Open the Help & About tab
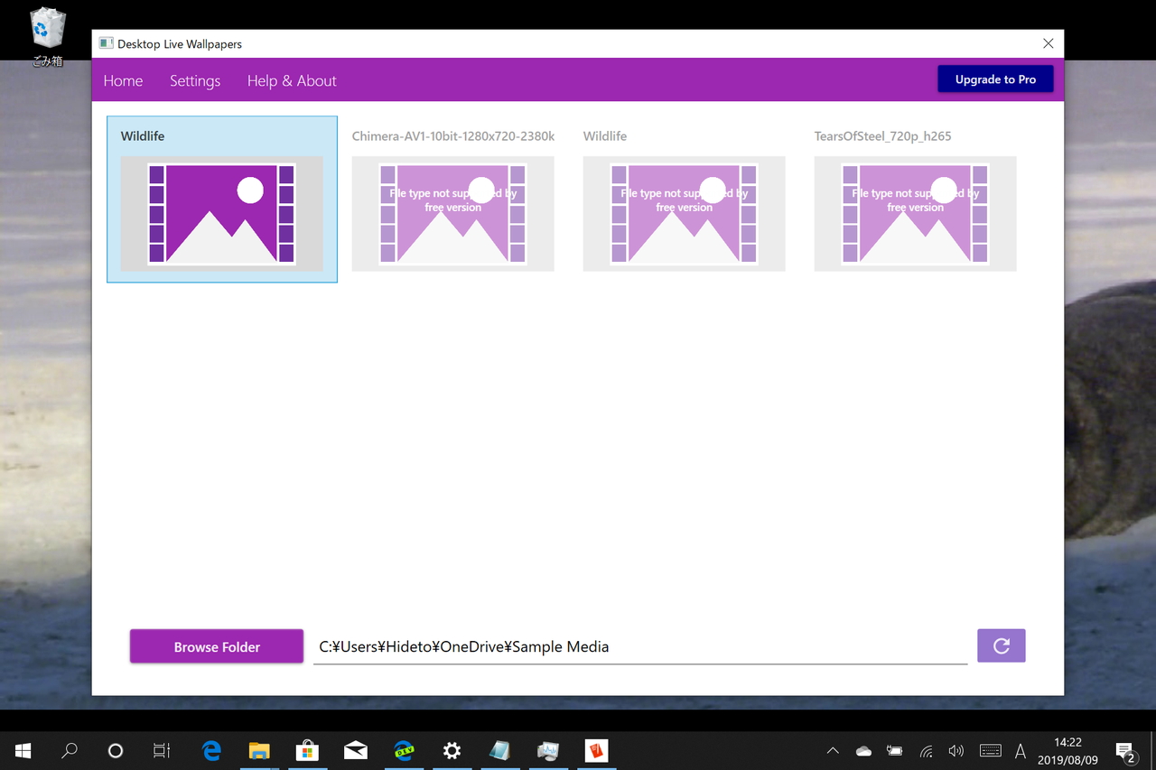 292,80
